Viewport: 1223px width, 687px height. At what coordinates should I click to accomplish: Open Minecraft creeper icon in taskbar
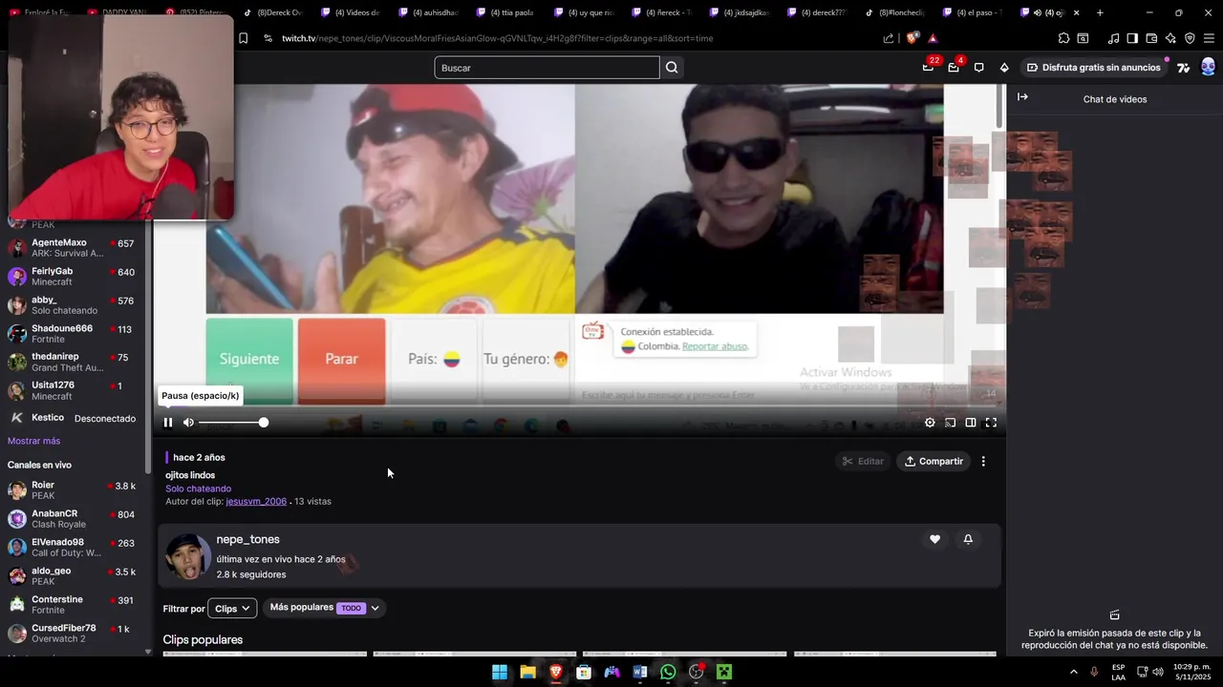(x=724, y=672)
